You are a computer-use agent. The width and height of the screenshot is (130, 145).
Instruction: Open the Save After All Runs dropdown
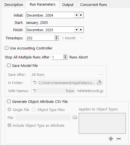tap(67, 74)
